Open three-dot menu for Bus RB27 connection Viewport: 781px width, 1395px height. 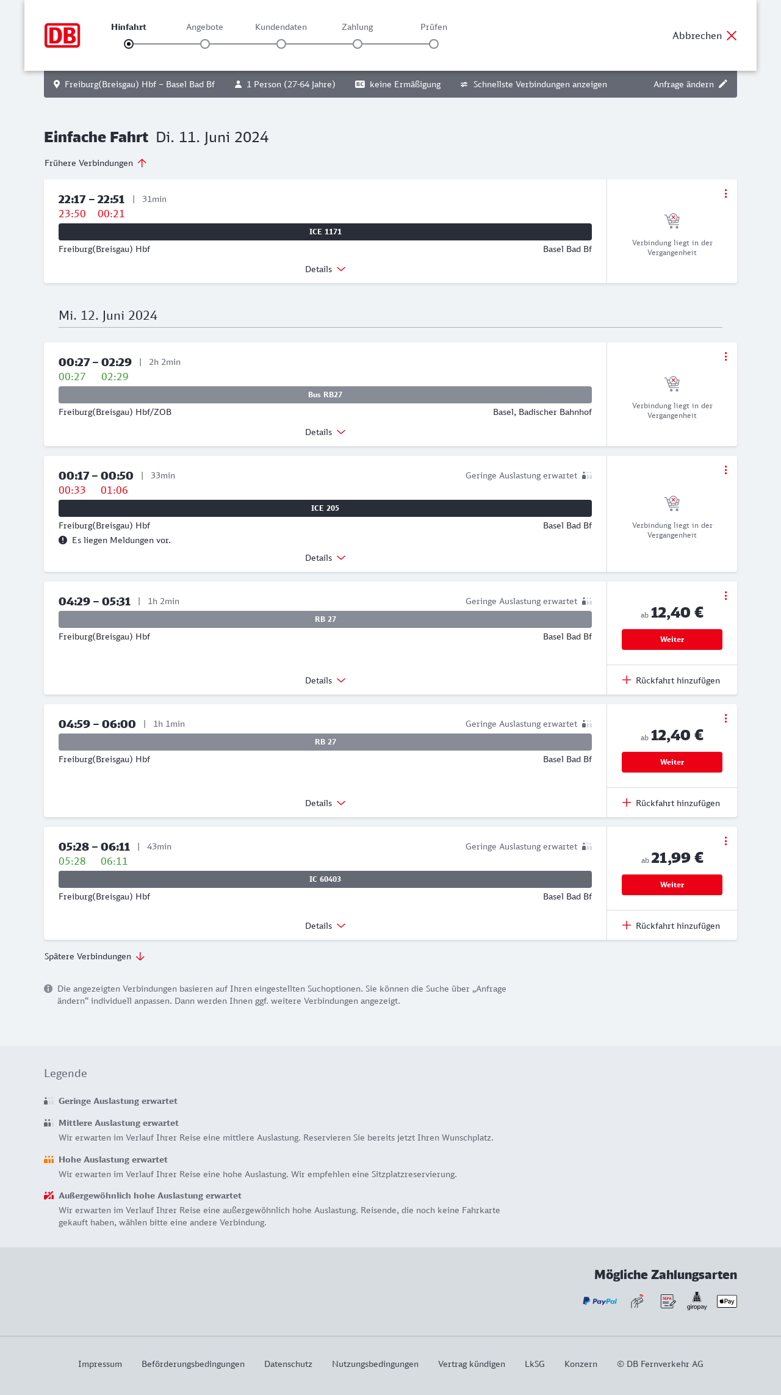click(x=725, y=356)
